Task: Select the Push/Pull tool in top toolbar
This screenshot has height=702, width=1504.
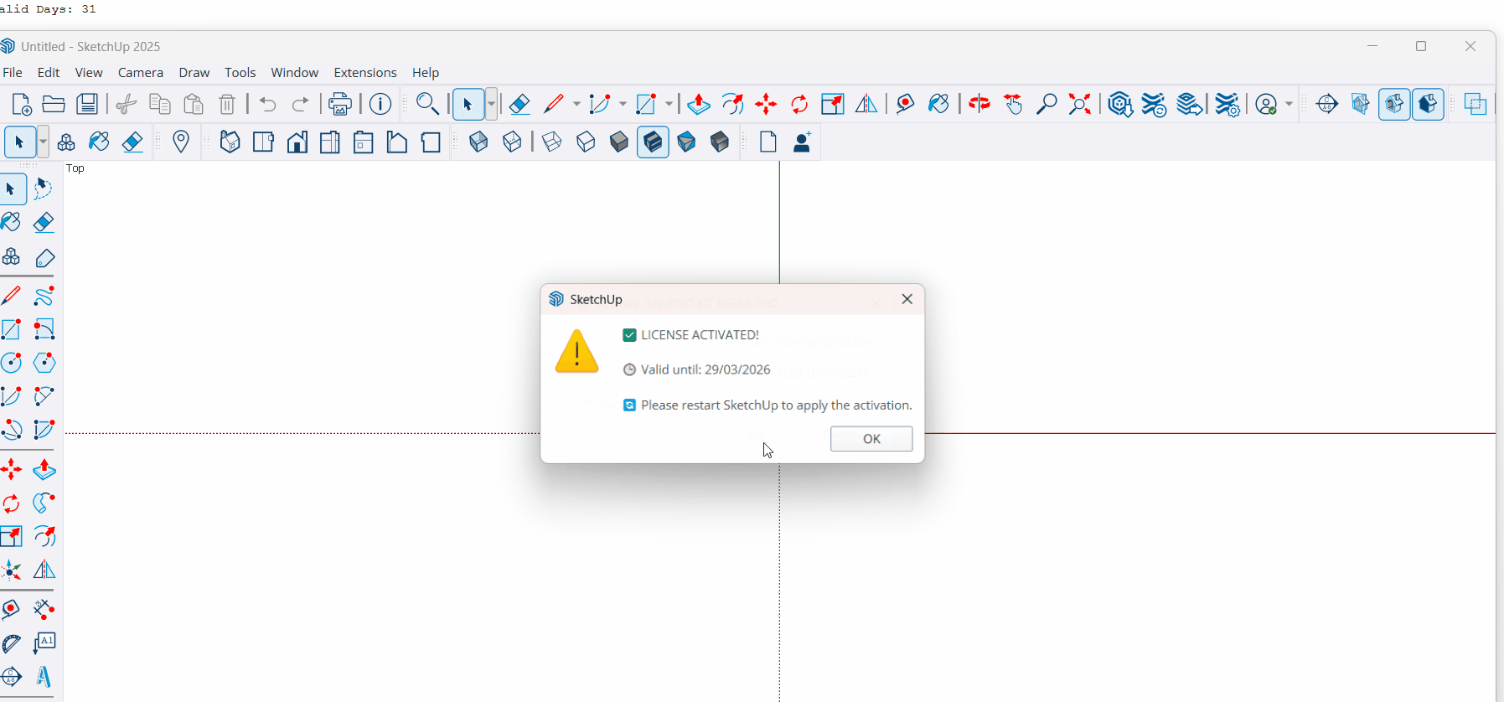Action: point(698,104)
